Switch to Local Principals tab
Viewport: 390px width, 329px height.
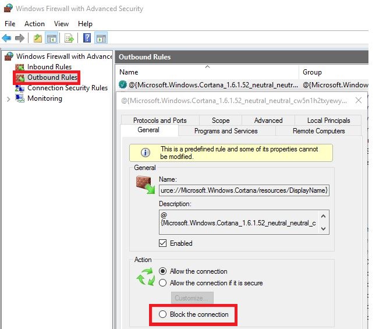click(x=328, y=121)
